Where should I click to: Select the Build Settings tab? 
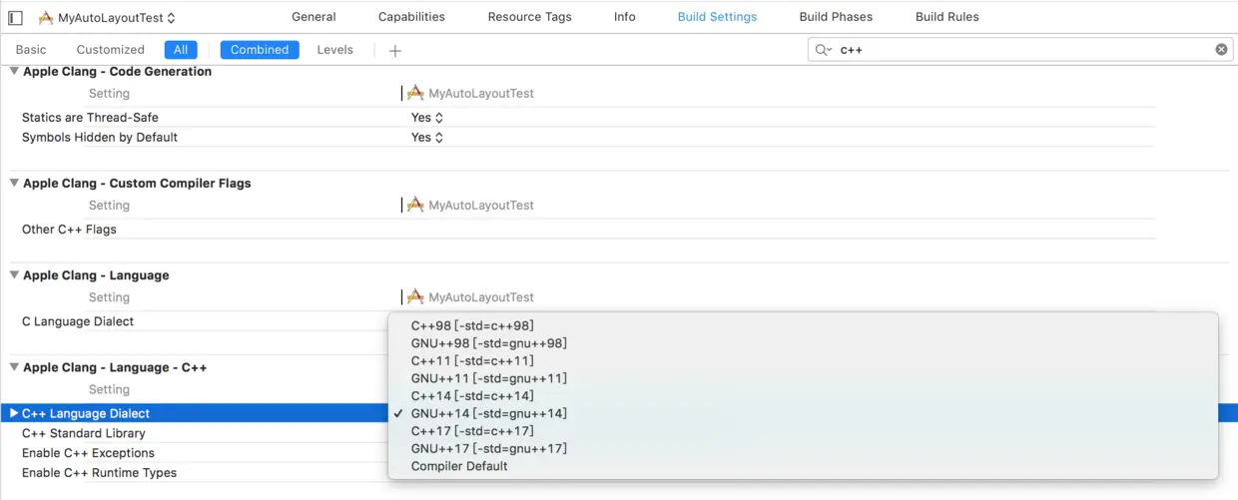(x=717, y=17)
